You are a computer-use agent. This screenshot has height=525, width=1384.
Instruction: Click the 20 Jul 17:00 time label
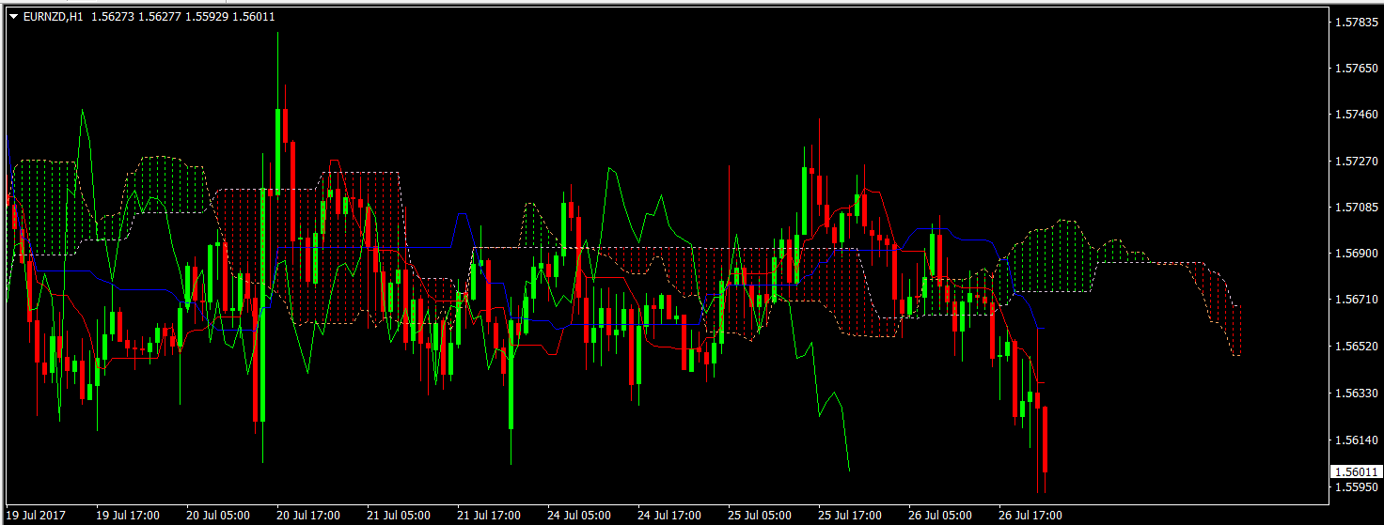click(x=309, y=516)
